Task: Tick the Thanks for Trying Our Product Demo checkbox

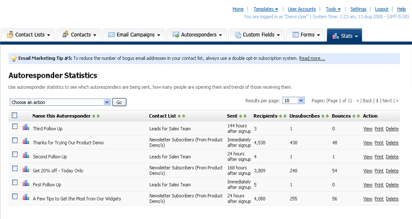Action: click(x=15, y=141)
